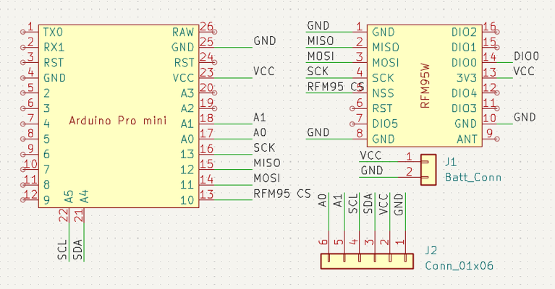This screenshot has width=555, height=289.
Task: Click the SCL label under Arduino pin 22
Action: pyautogui.click(x=62, y=250)
